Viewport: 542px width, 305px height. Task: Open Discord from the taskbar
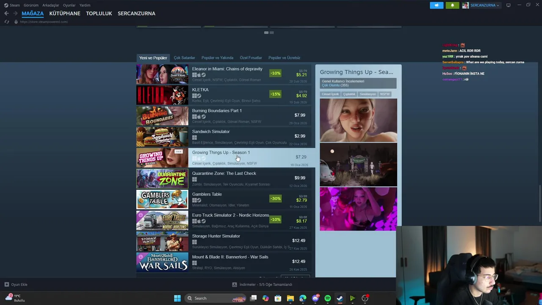(315, 298)
